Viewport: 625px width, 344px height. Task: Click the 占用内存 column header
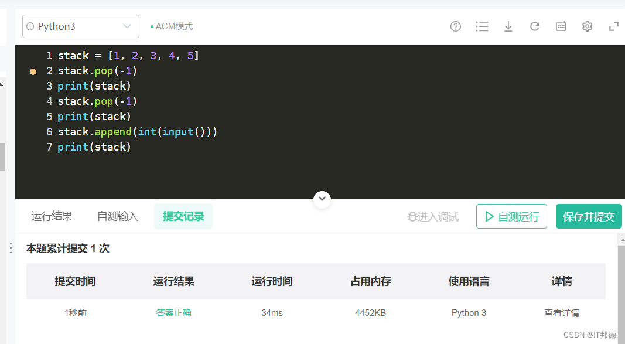[x=371, y=281]
